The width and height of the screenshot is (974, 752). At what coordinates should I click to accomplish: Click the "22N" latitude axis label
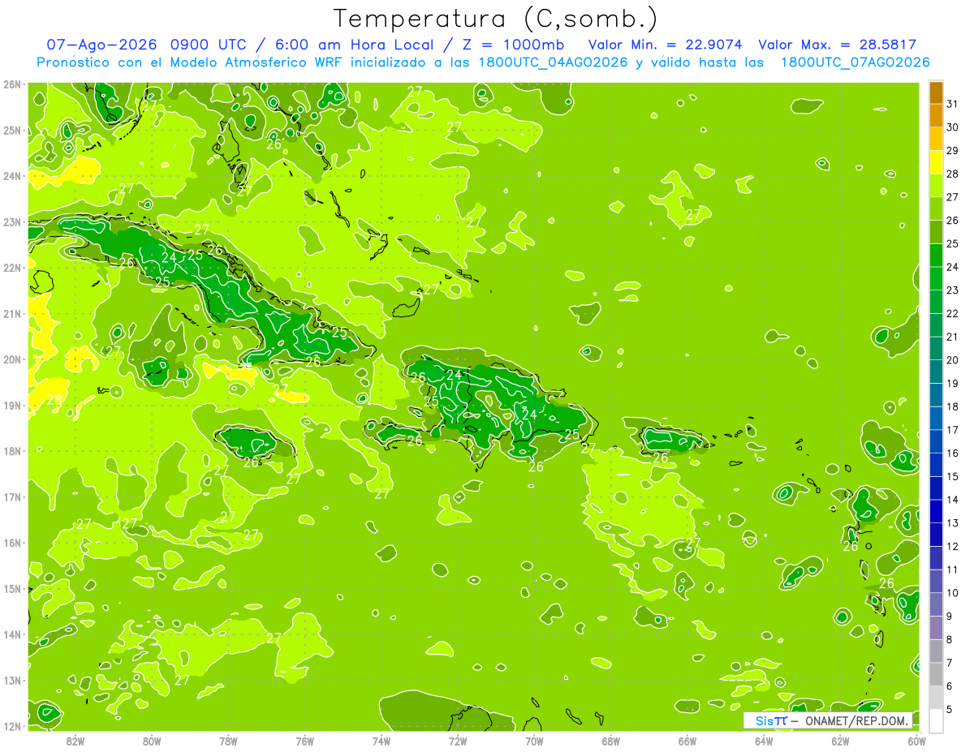(x=12, y=268)
